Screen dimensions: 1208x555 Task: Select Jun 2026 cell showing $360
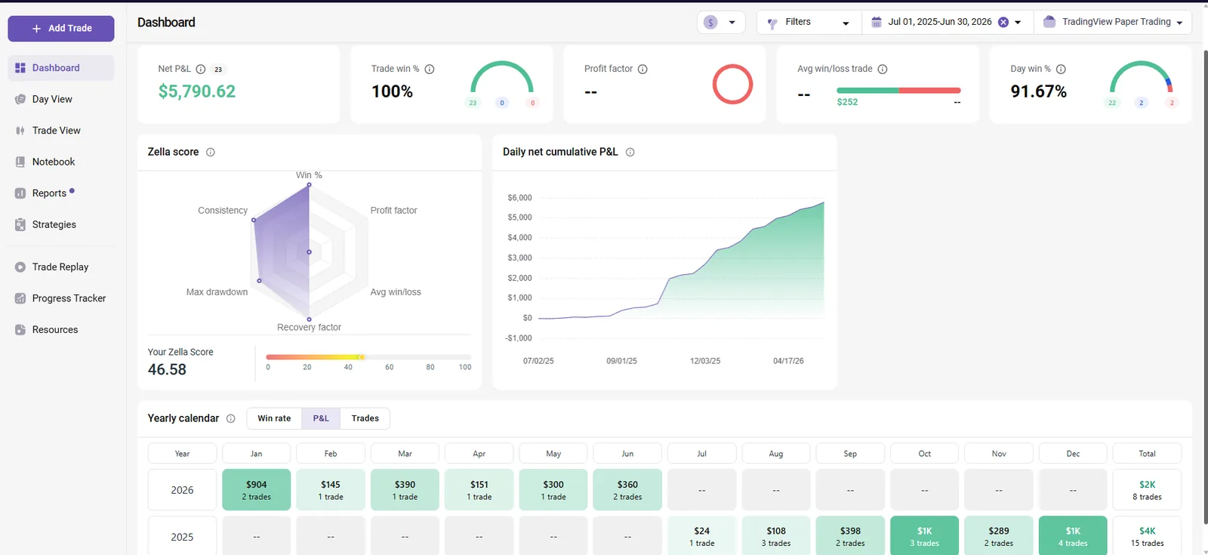point(627,490)
